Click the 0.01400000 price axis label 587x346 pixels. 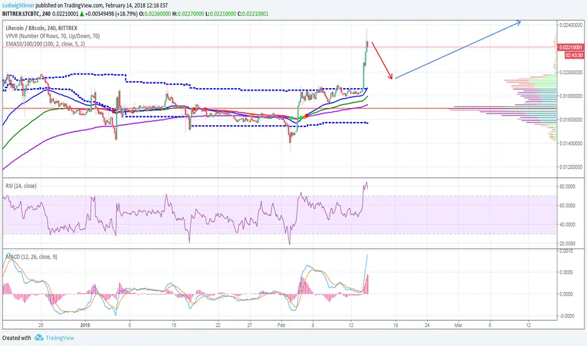[x=571, y=143]
